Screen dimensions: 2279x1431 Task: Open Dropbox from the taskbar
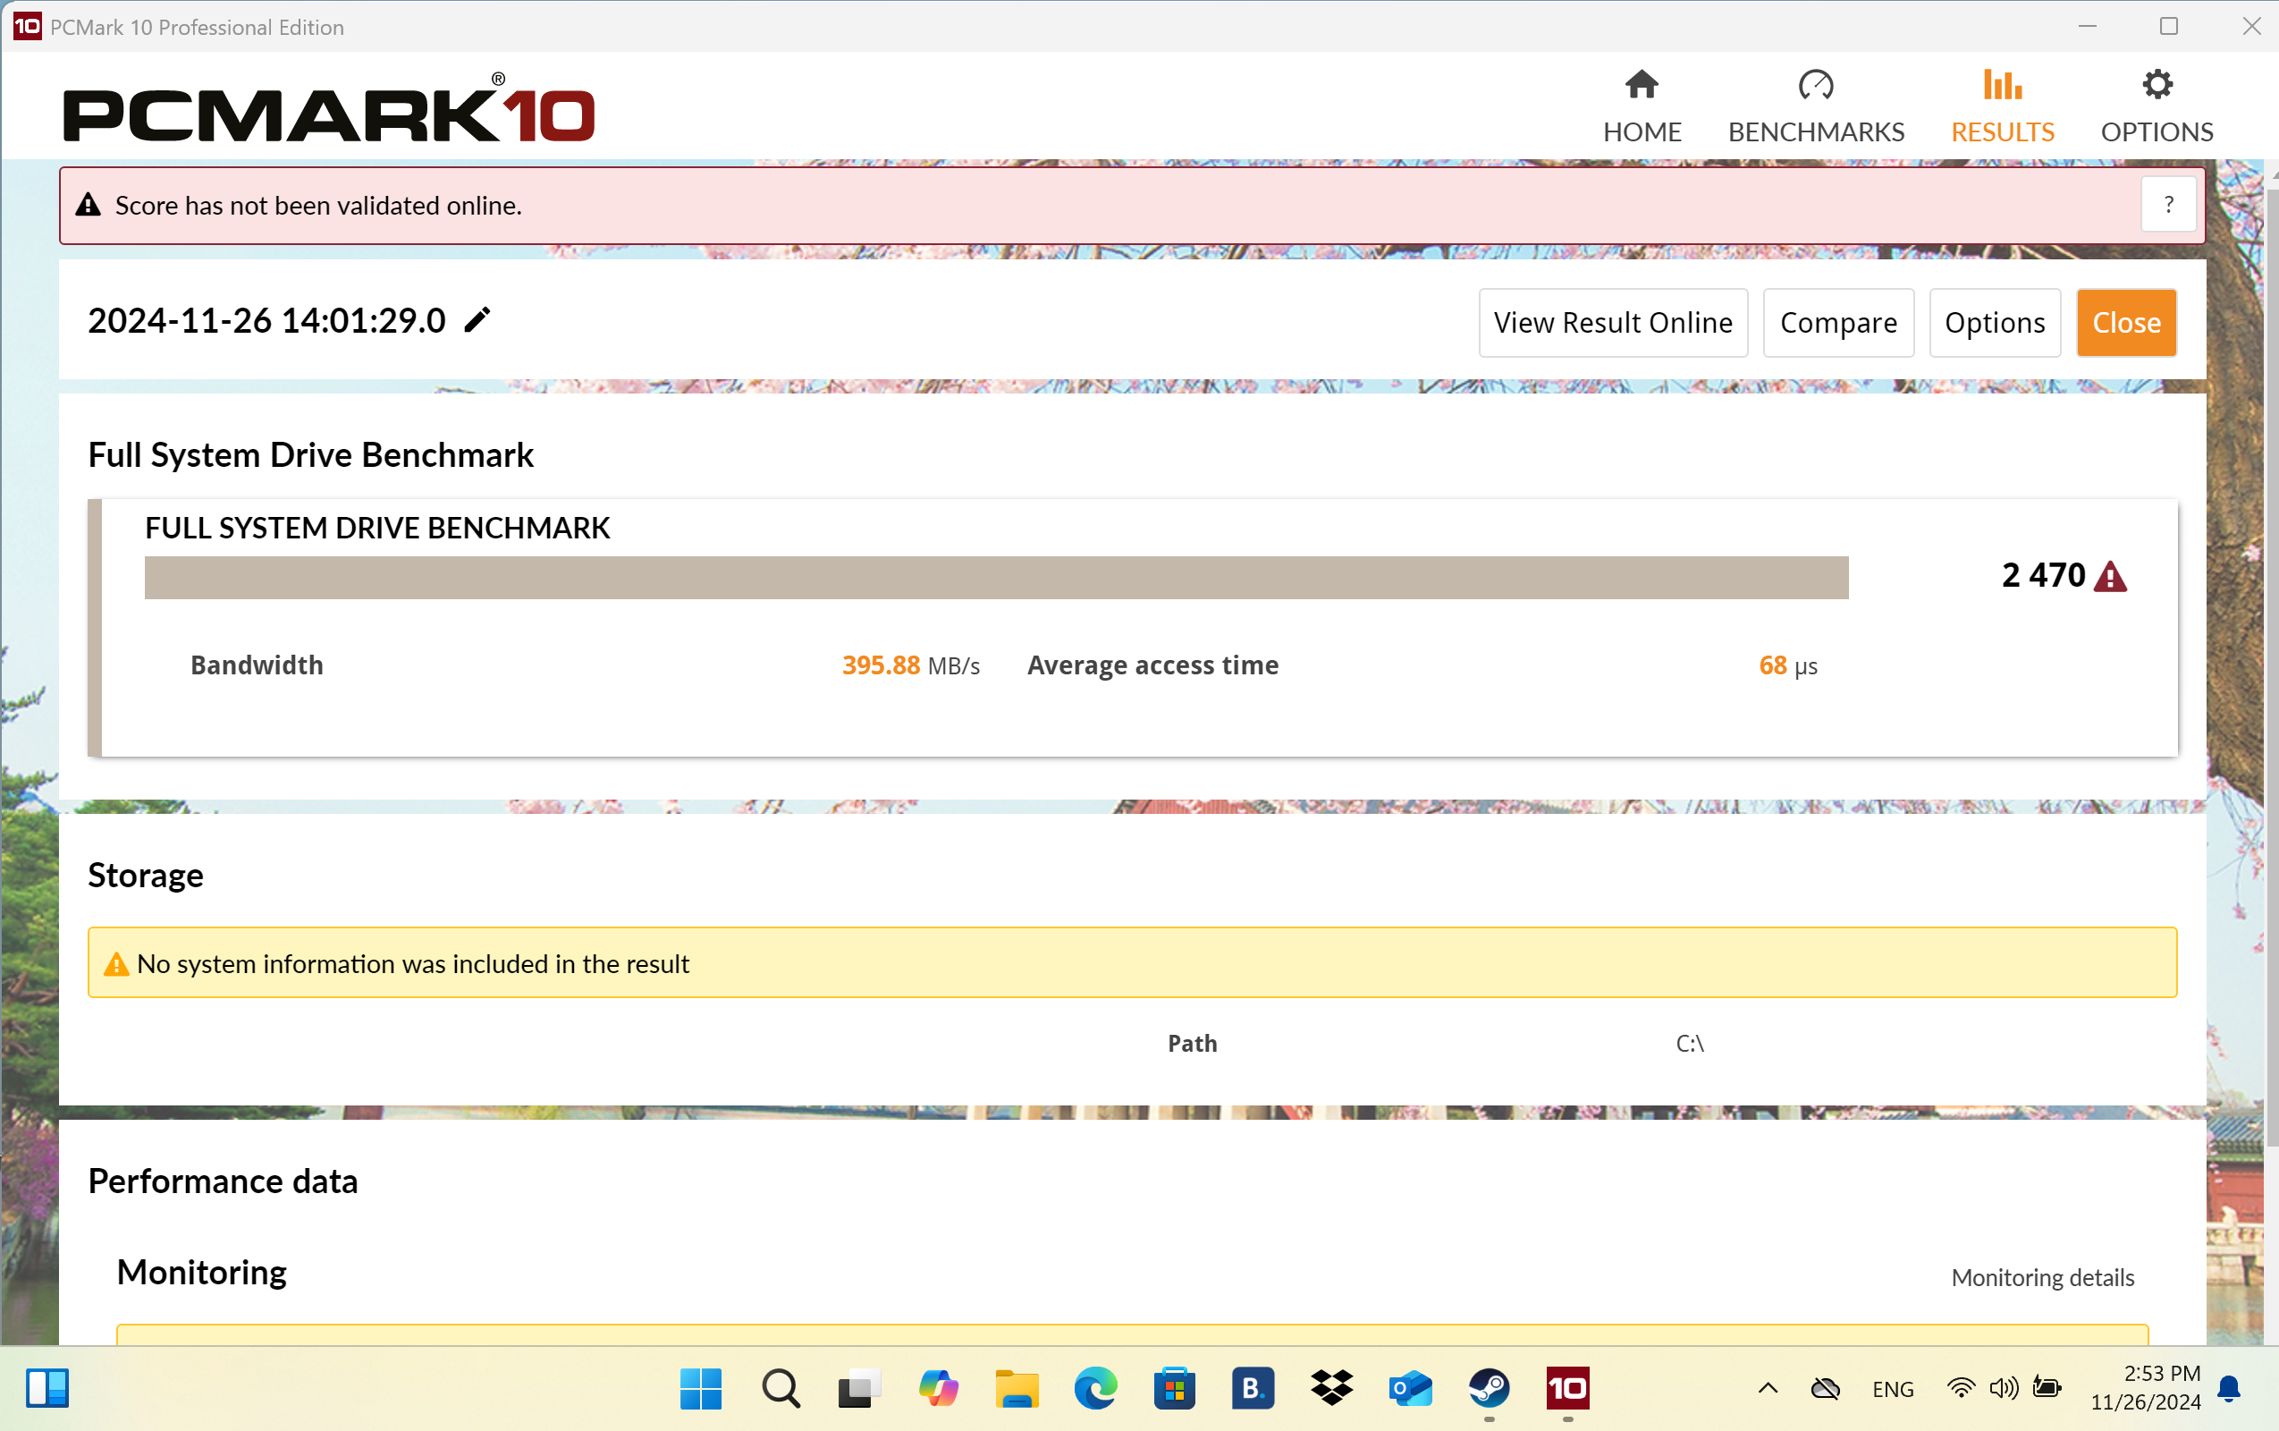pos(1331,1388)
